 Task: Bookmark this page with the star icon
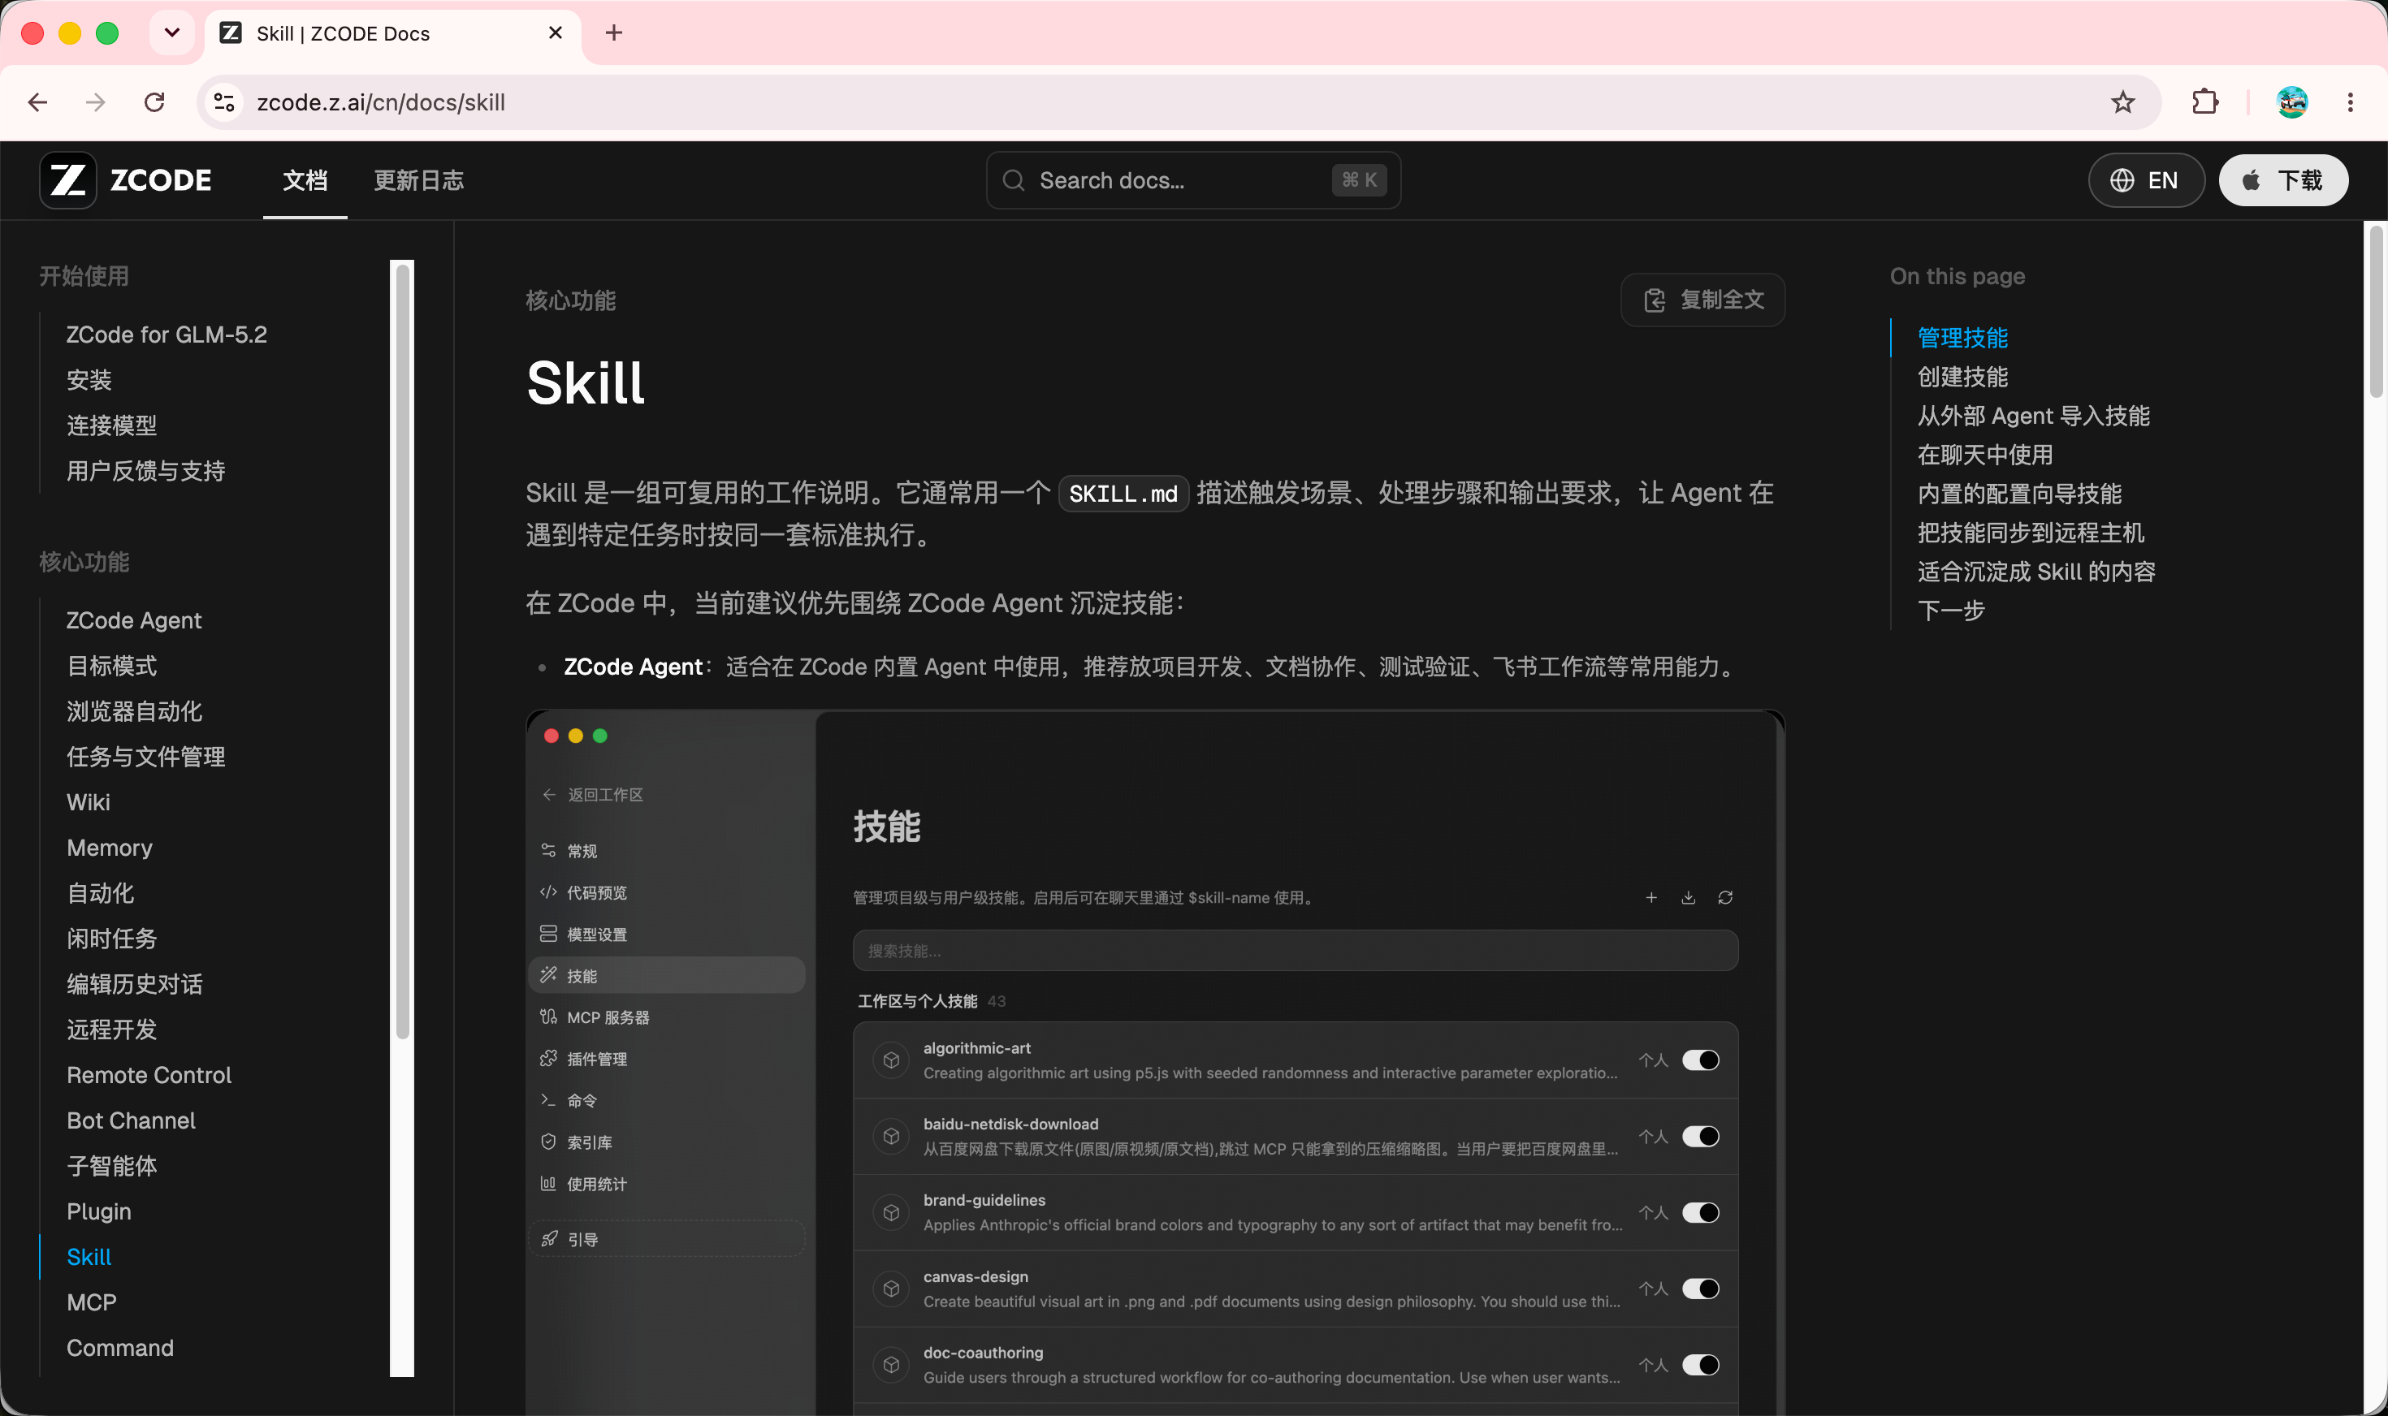click(2122, 102)
